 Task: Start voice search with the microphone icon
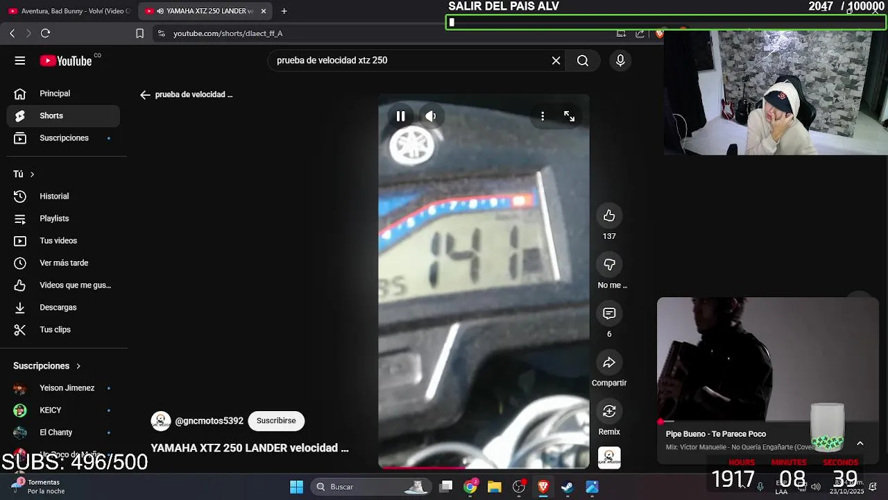pos(620,60)
